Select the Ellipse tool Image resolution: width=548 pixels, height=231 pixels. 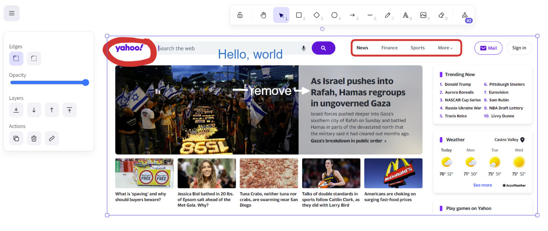[335, 15]
